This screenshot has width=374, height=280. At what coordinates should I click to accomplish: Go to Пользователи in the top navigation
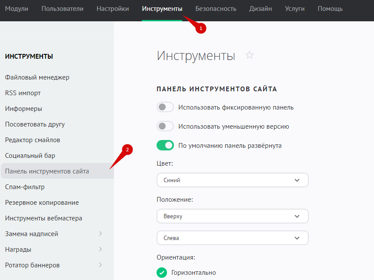(62, 9)
